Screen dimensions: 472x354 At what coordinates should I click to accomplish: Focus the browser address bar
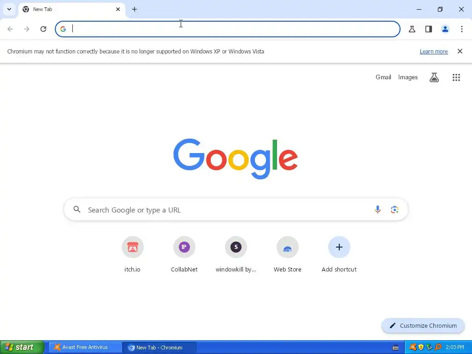228,29
